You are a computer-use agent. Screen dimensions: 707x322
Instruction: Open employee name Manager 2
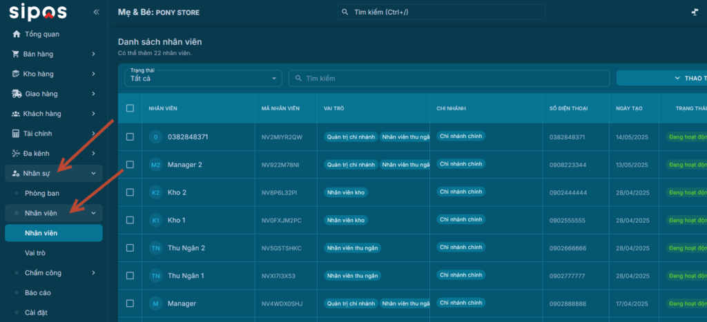point(185,165)
